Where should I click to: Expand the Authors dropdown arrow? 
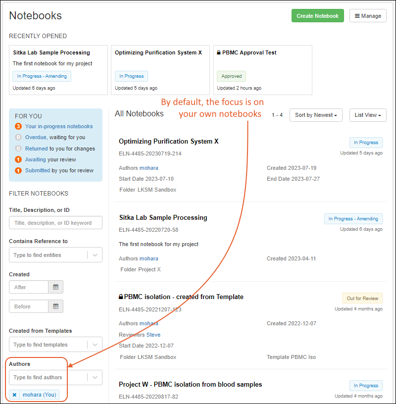coord(95,377)
